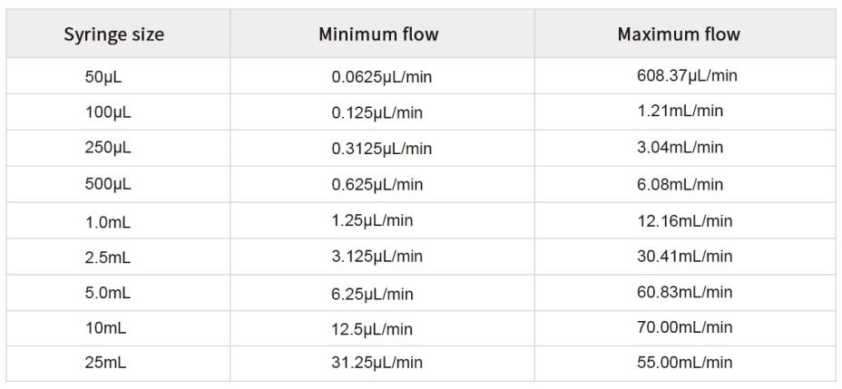The image size is (842, 389).
Task: Click the "Syringe size" column header
Action: click(x=113, y=35)
